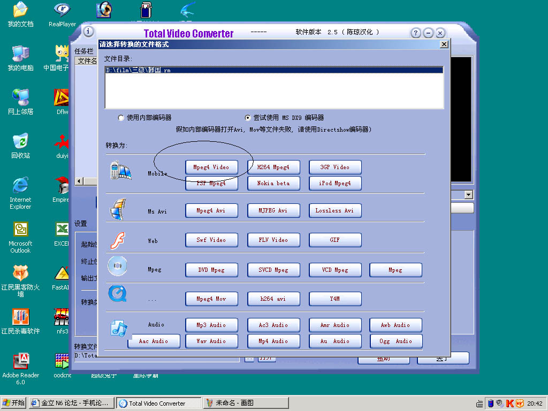Click the 20:42 system clock
548x411 pixels.
pyautogui.click(x=535, y=404)
